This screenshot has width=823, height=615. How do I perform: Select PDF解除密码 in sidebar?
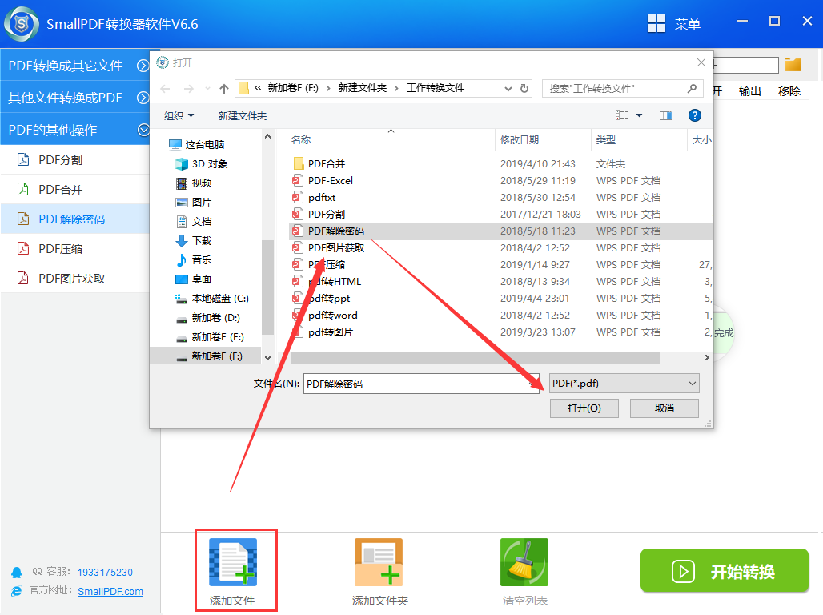pos(75,219)
